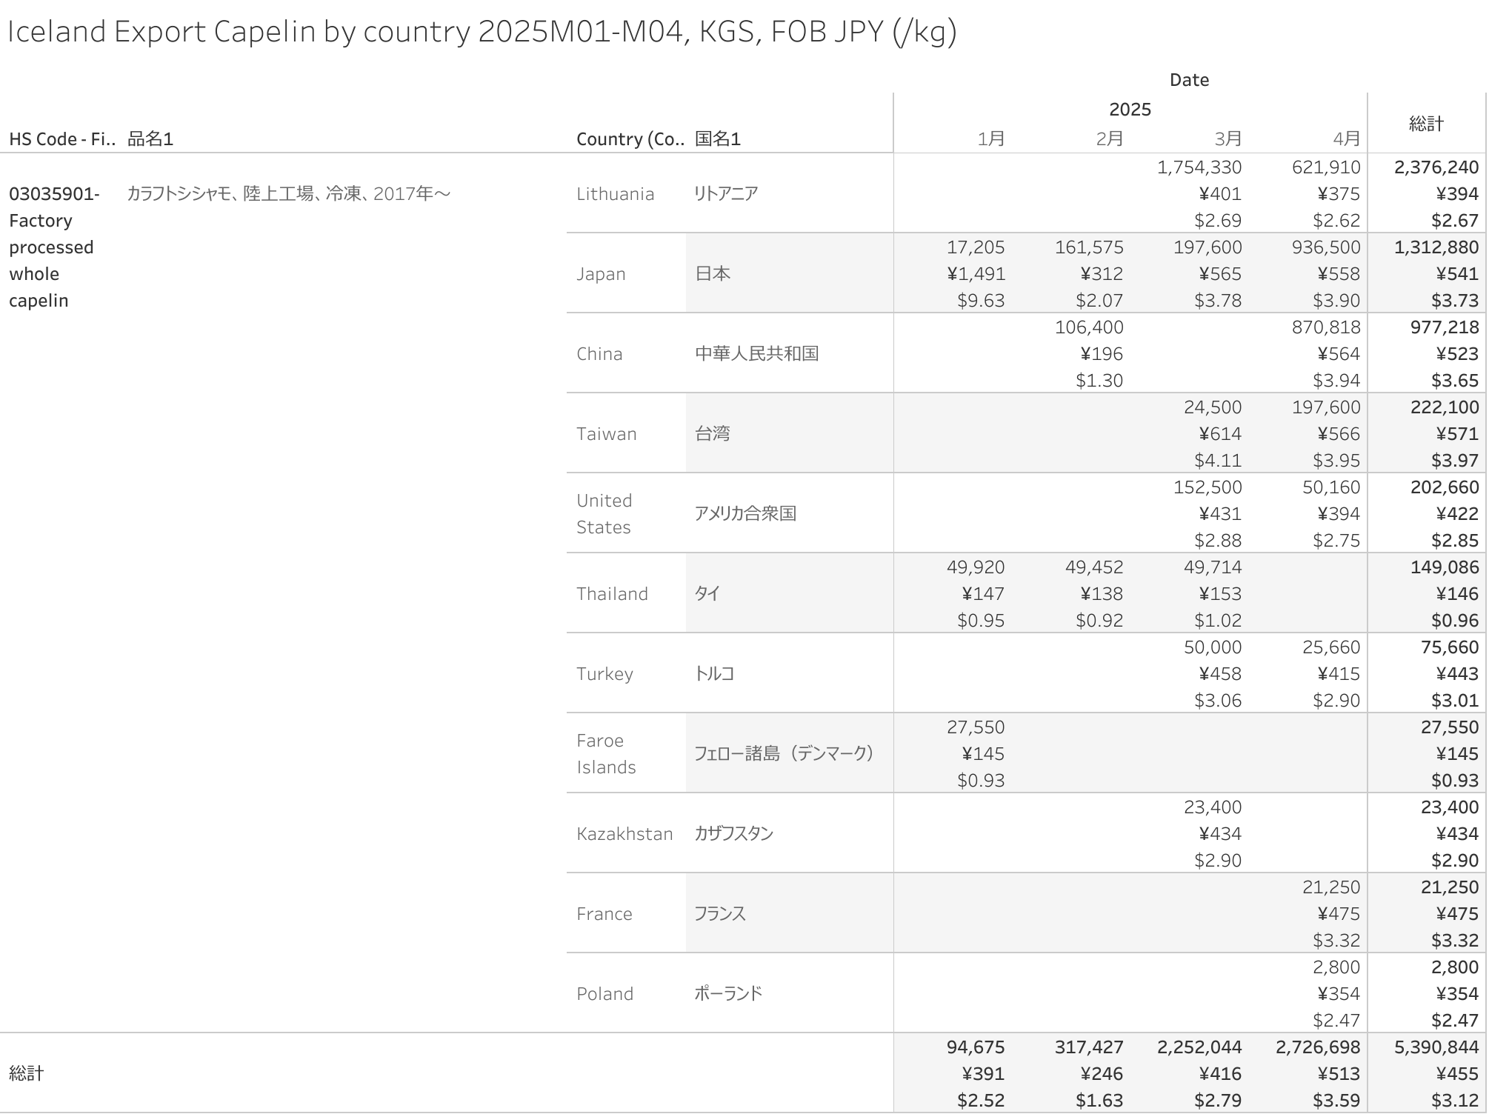Click the Date header above columns

click(1189, 80)
